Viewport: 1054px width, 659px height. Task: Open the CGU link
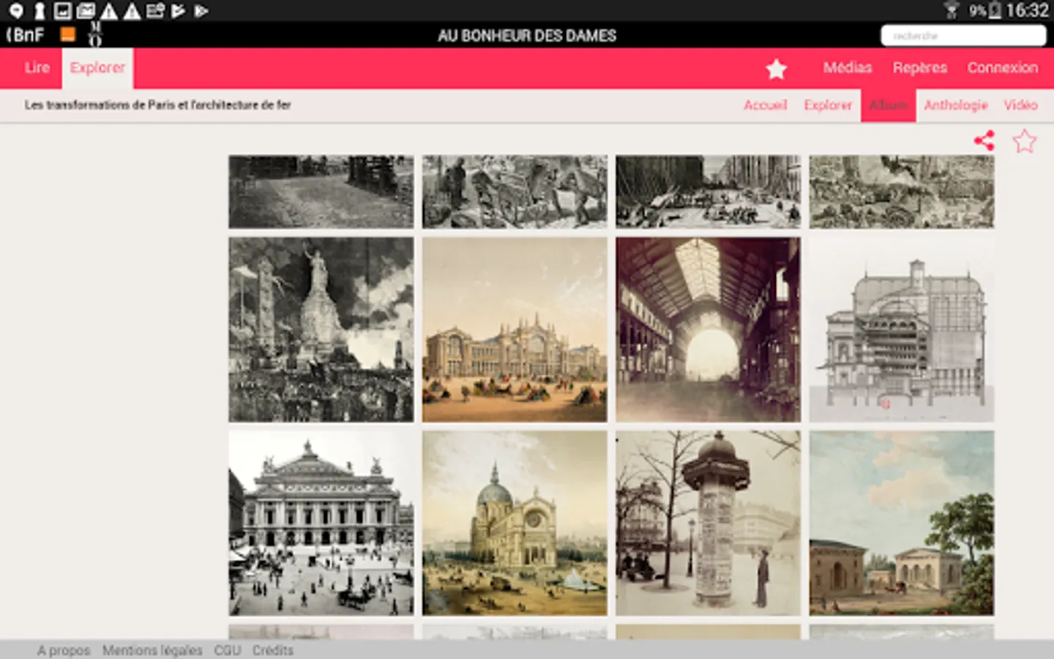[228, 650]
